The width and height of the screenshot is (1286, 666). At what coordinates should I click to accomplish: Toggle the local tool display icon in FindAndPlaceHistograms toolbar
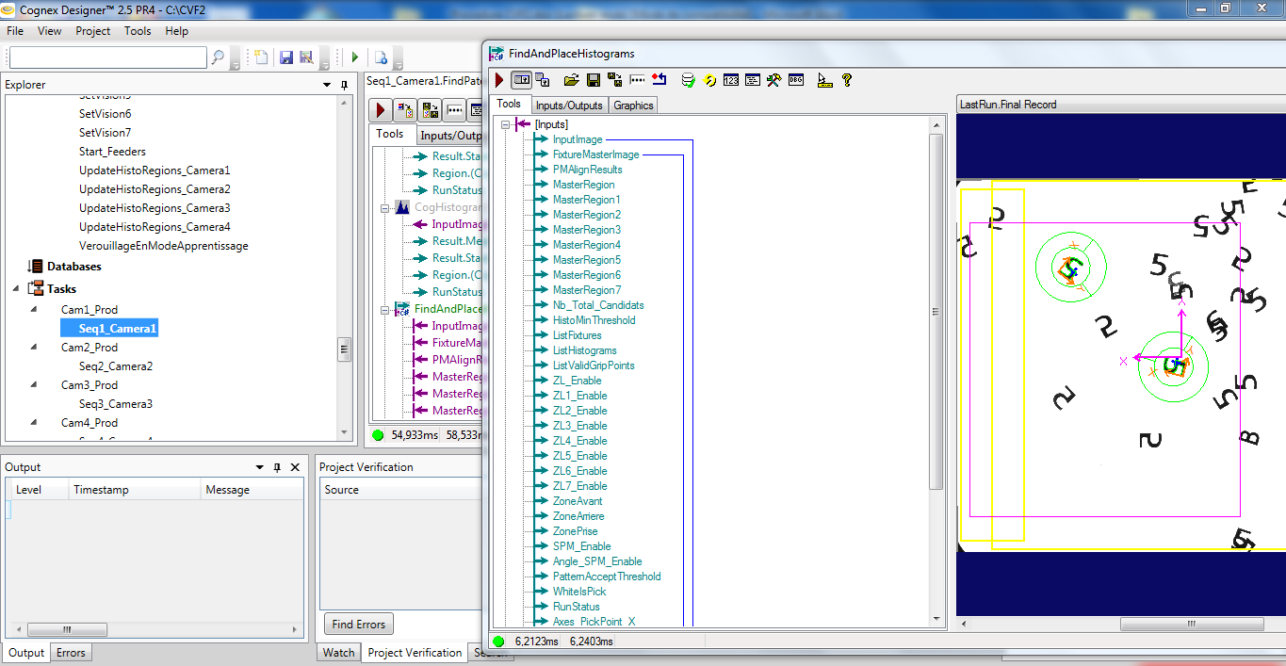pyautogui.click(x=521, y=80)
